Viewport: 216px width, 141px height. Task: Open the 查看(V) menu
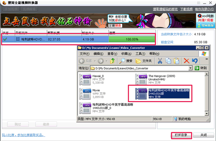coord(112,54)
